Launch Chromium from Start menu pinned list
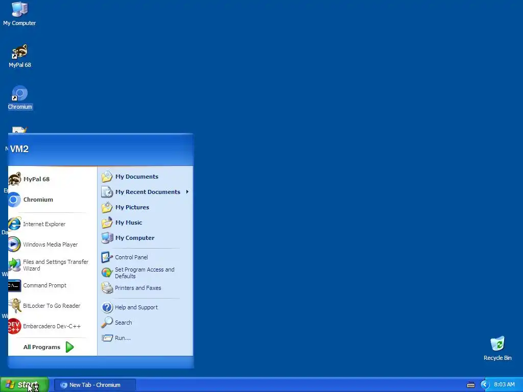The image size is (523, 392). (x=53, y=200)
